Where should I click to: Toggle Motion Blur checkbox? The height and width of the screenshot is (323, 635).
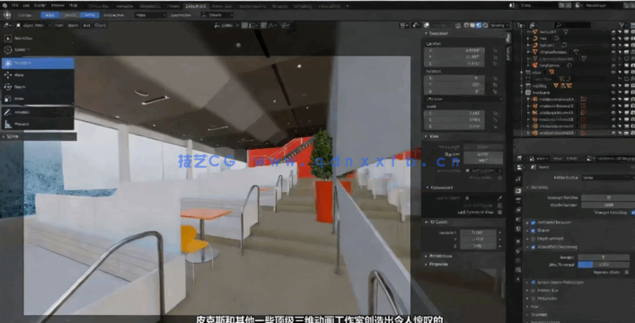tap(534, 290)
